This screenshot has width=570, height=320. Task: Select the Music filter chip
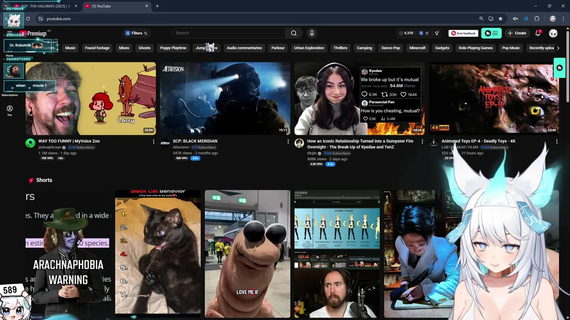70,48
